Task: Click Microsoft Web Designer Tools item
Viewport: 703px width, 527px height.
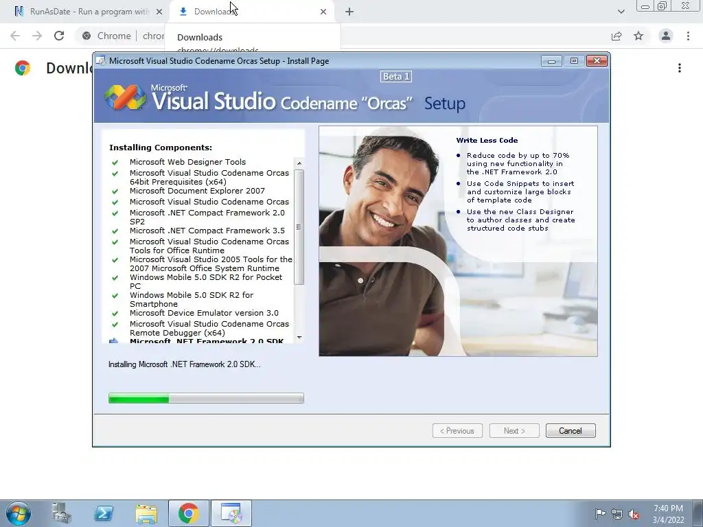Action: coord(187,162)
